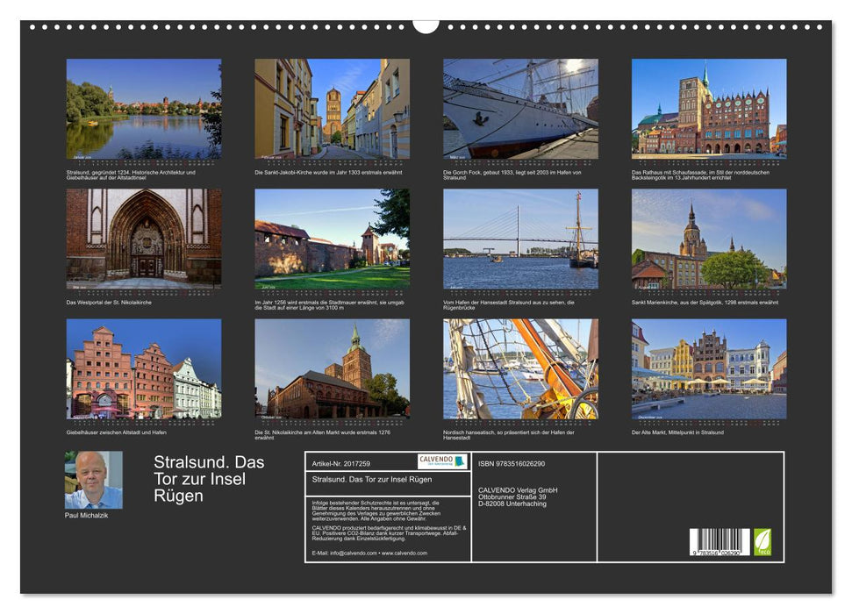852x614 pixels.
Task: Click the Artikel-Nr. 2017259 label
Action: point(342,461)
